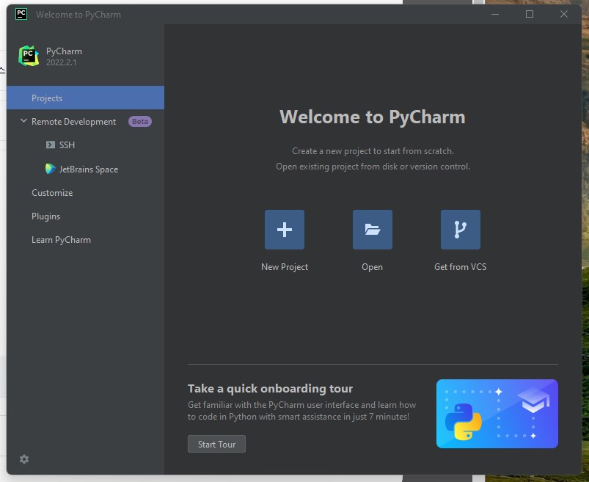Open the Remote Development item

coord(73,122)
